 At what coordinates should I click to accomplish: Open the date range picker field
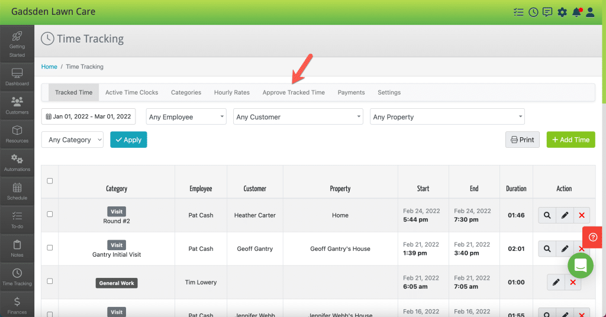point(89,117)
